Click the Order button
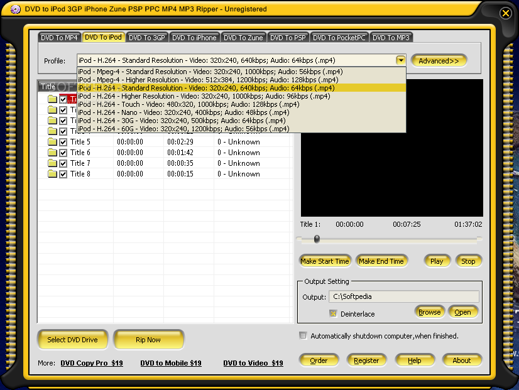This screenshot has width=519, height=390. (x=319, y=360)
